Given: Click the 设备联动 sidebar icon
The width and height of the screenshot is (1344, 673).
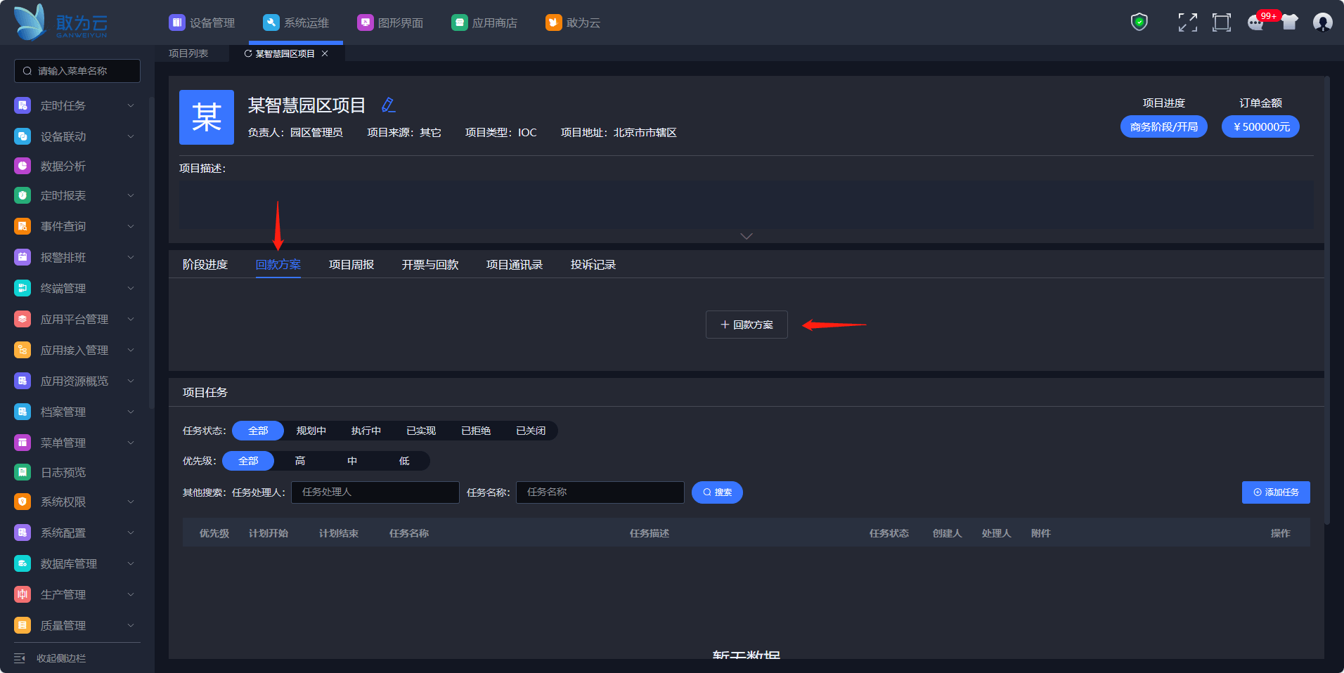Looking at the screenshot, I should pos(22,136).
